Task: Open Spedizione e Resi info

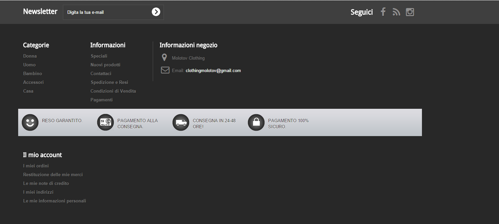Action: pyautogui.click(x=109, y=82)
